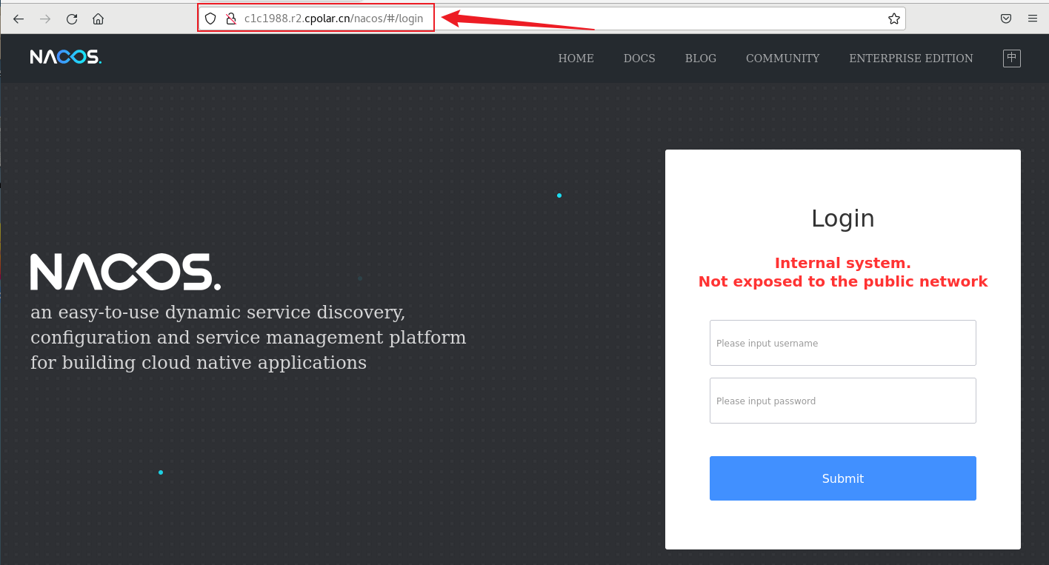Open the ENTERPRISE EDITION nav item
Viewport: 1049px width, 565px height.
tap(911, 58)
